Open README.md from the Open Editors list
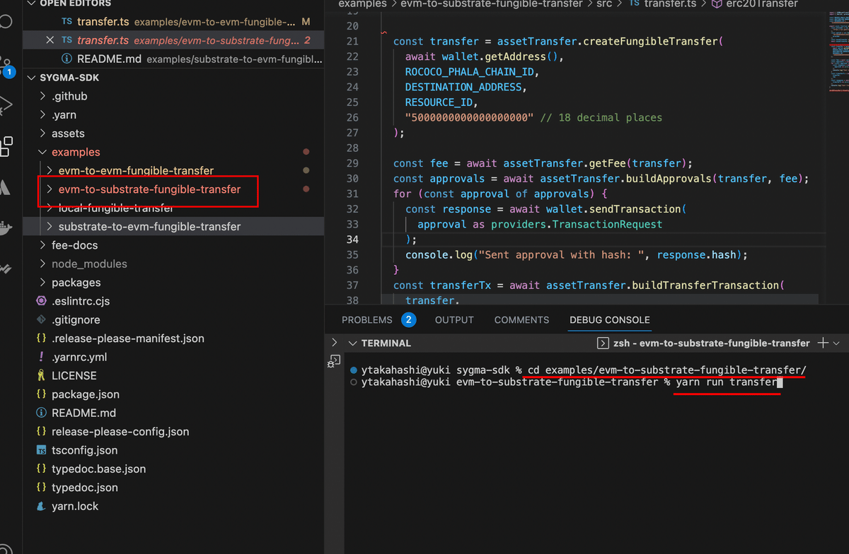The width and height of the screenshot is (849, 554). [x=174, y=59]
